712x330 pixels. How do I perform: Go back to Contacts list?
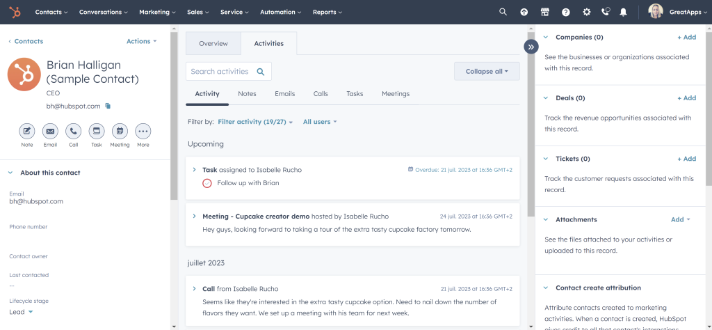click(26, 41)
